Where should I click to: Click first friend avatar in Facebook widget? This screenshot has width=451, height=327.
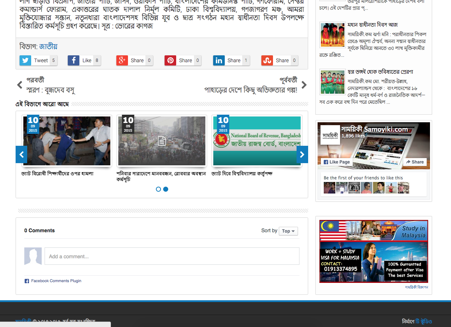pyautogui.click(x=330, y=188)
